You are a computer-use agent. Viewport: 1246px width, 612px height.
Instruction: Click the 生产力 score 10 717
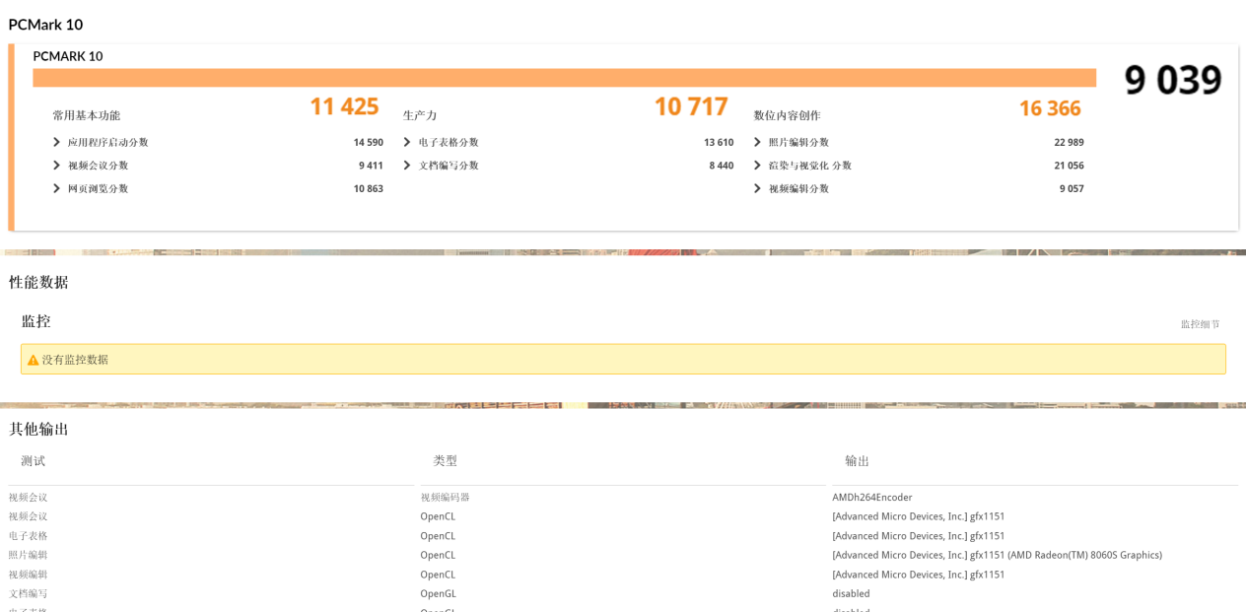(x=691, y=106)
